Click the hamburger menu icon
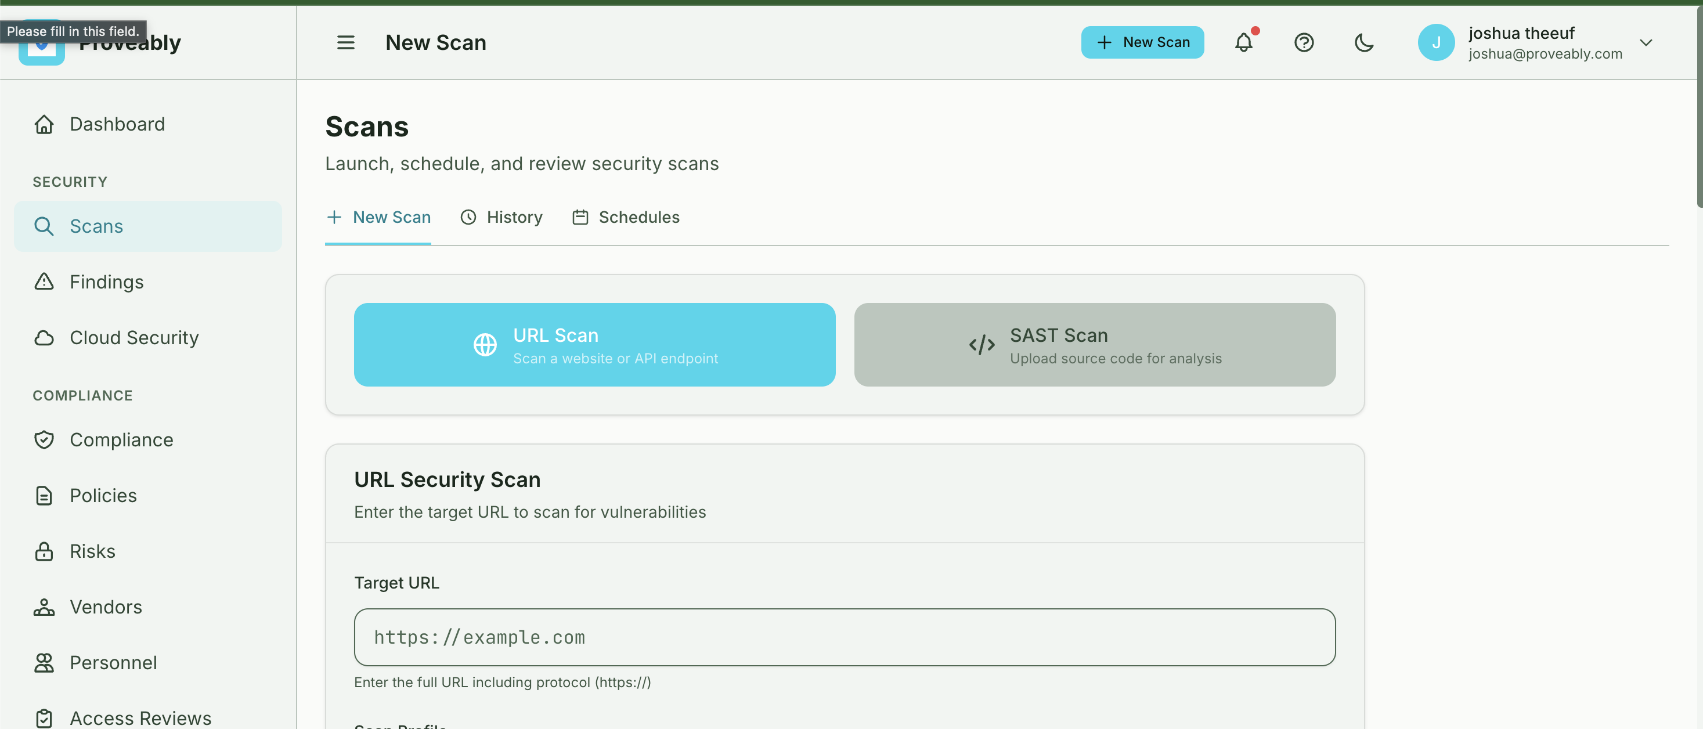1703x729 pixels. [346, 42]
